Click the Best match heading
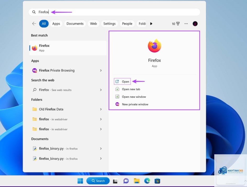The width and height of the screenshot is (247, 187). tap(39, 35)
